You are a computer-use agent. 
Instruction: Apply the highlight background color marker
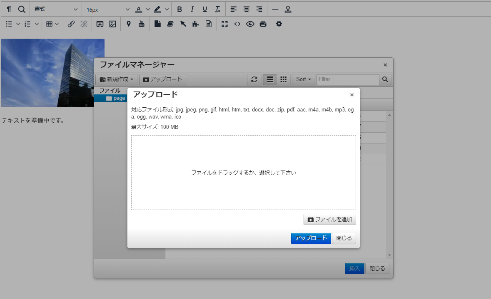point(157,9)
